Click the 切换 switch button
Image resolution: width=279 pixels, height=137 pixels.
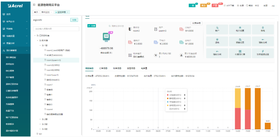tap(74, 20)
